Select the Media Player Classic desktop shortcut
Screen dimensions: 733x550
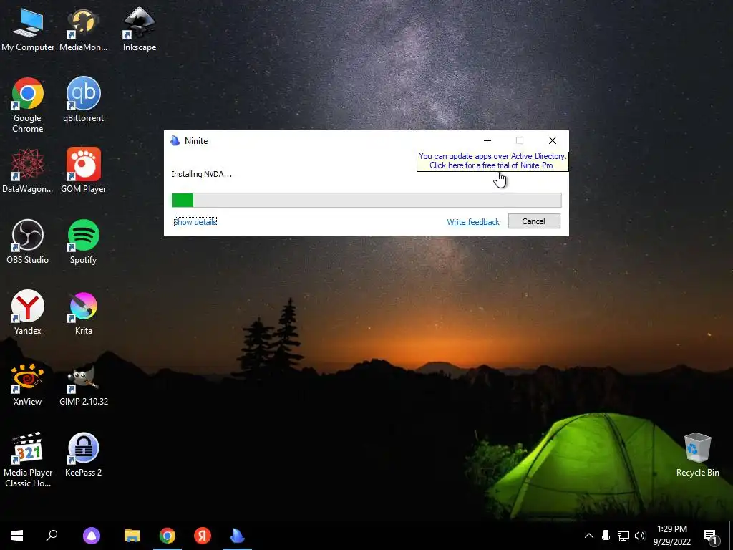click(28, 459)
